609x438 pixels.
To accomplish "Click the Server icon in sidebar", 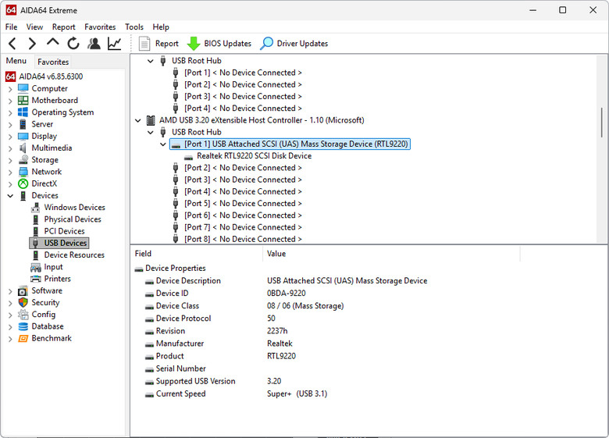I will click(x=23, y=124).
